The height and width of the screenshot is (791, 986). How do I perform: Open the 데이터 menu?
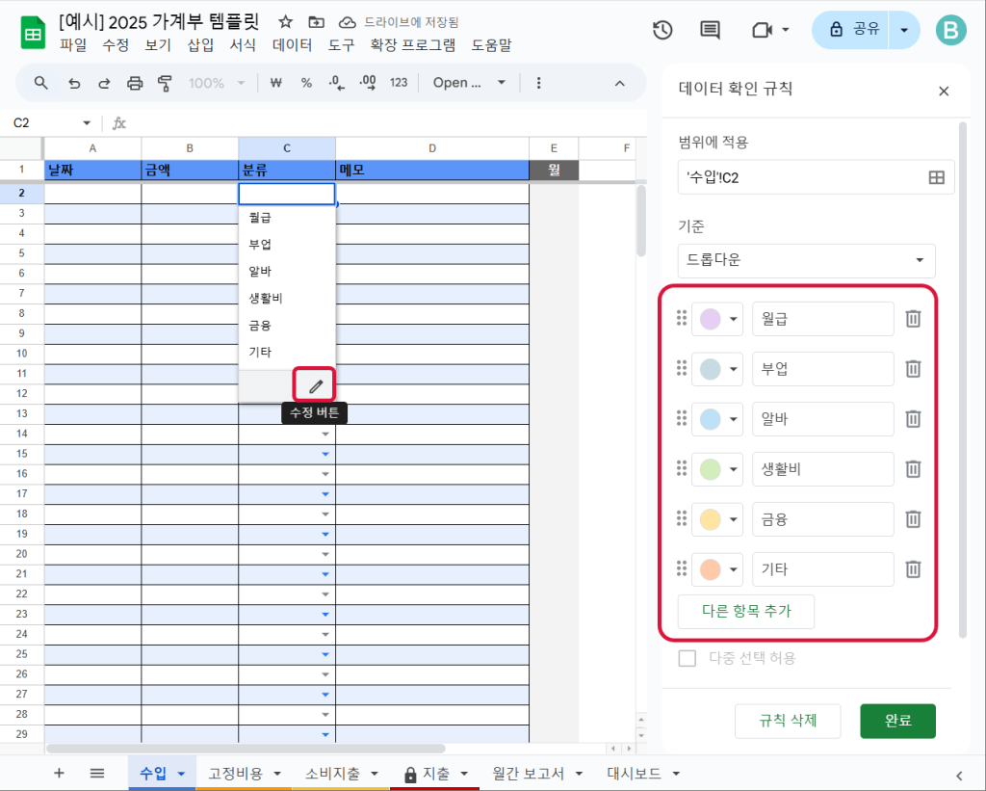point(292,45)
